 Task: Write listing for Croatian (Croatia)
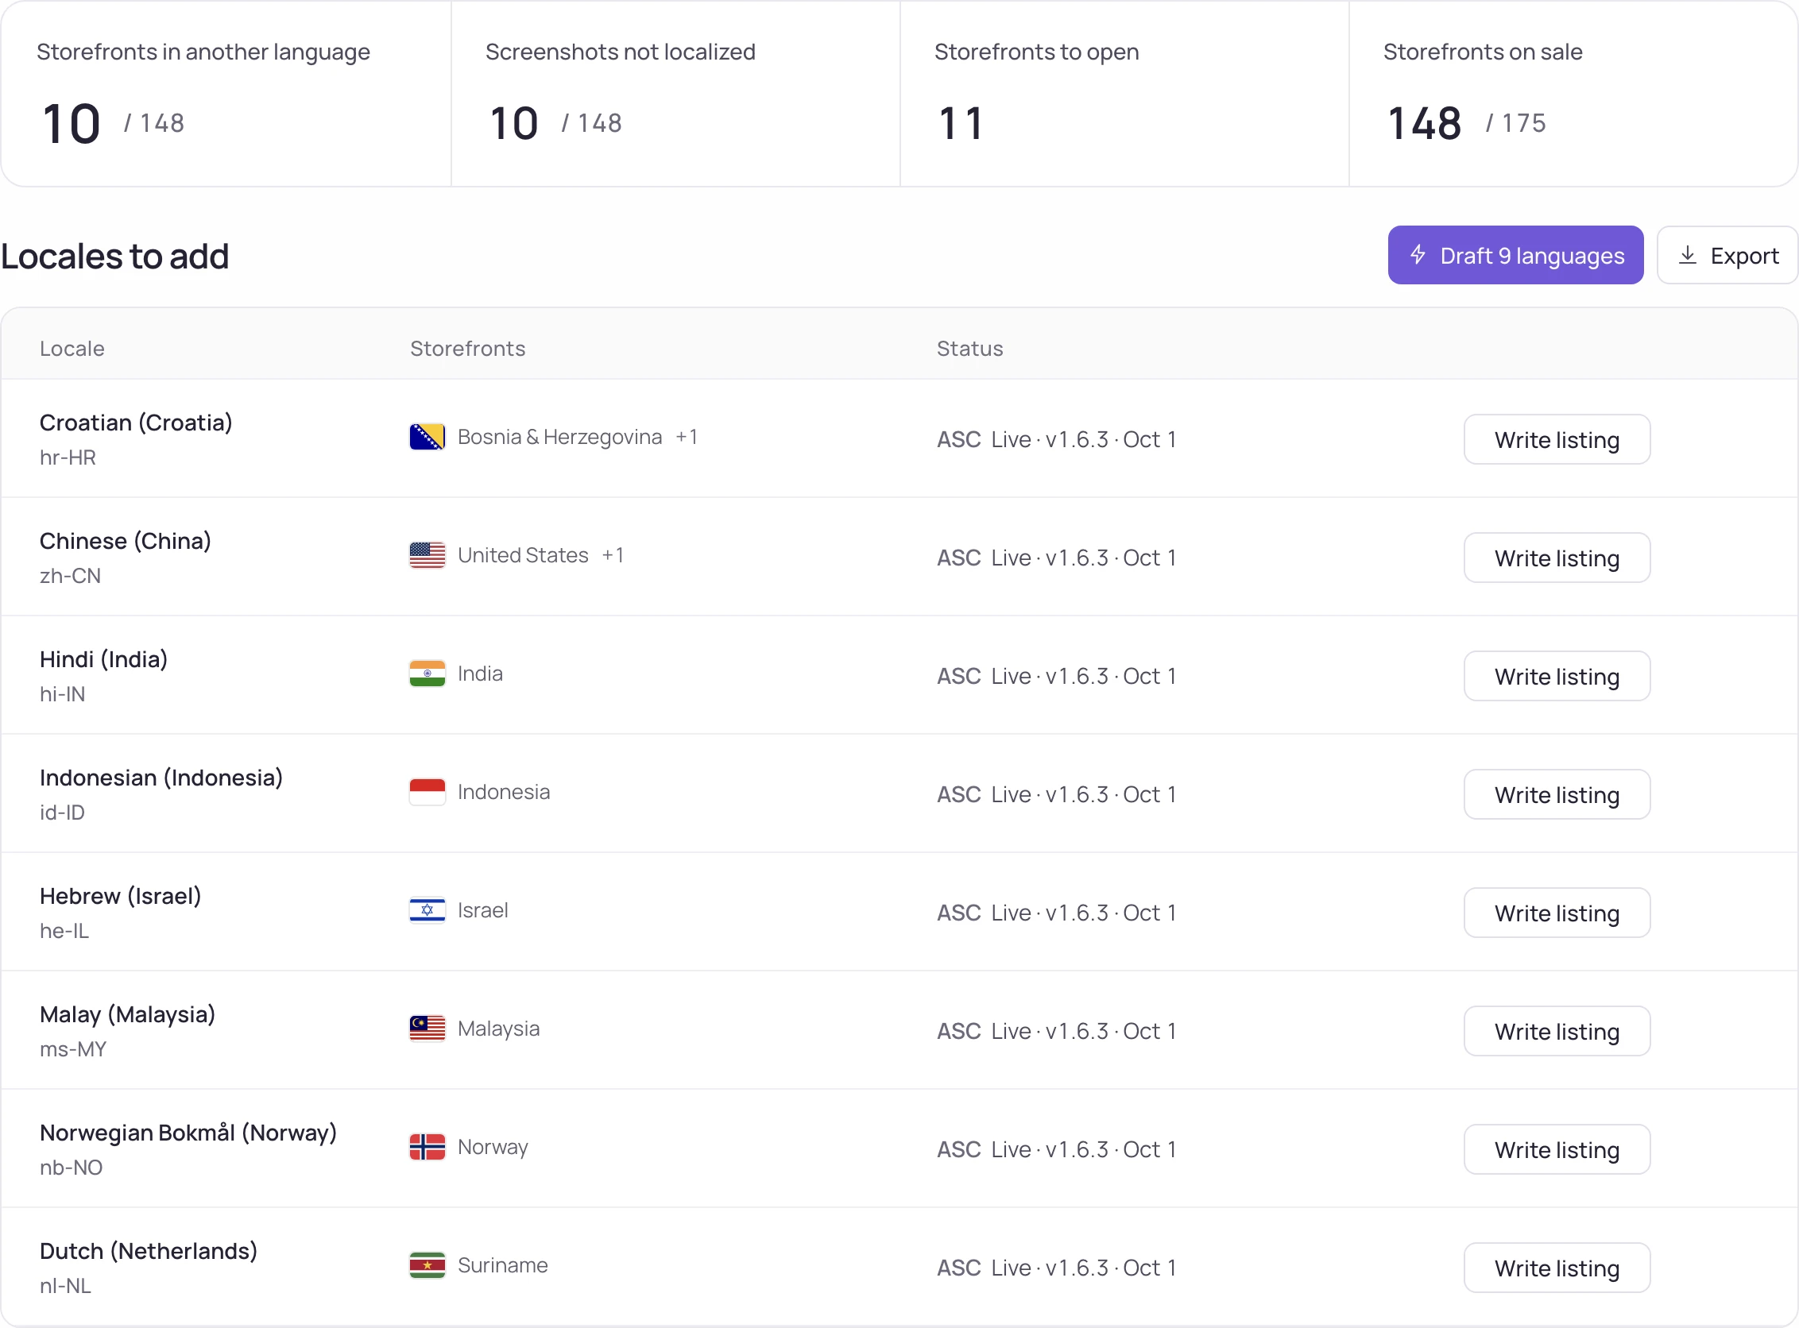pyautogui.click(x=1556, y=440)
